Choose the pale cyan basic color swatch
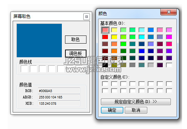 click(142, 30)
